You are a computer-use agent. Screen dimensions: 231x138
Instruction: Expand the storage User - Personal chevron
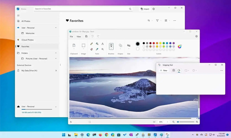click(56, 107)
